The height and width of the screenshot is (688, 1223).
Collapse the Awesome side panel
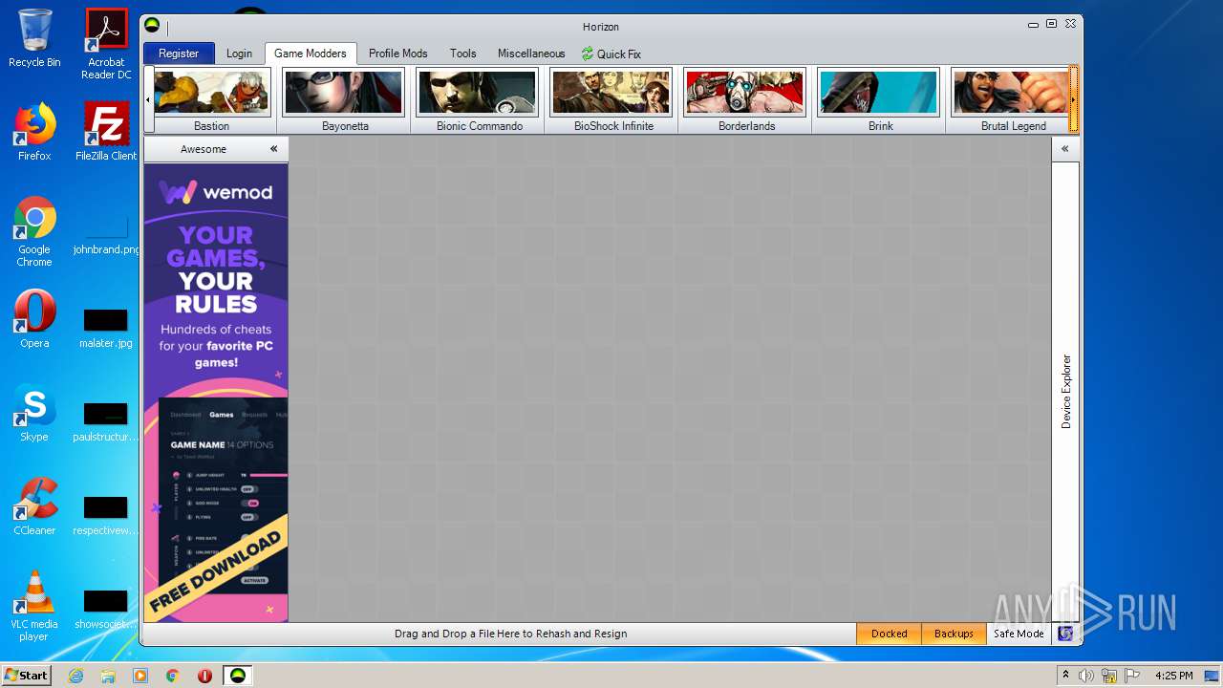pos(273,149)
